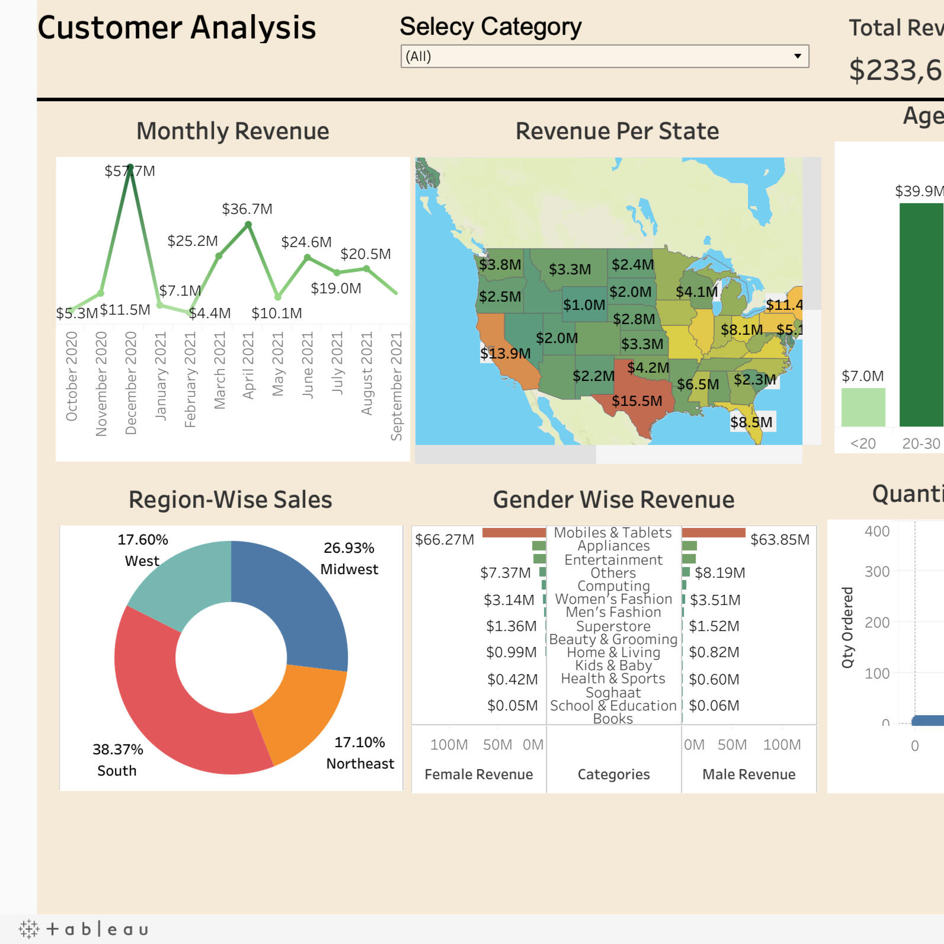Click the June 2021 $24.6M point
This screenshot has width=944, height=944.
pos(307,257)
